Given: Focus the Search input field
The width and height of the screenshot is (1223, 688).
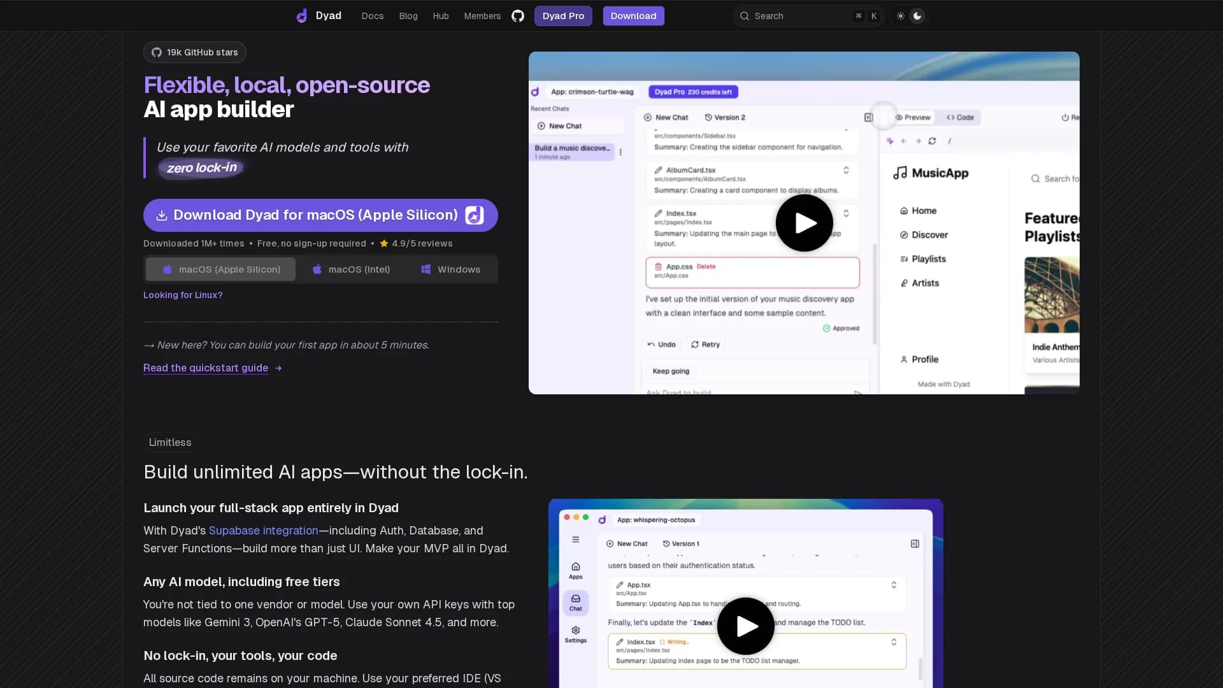Looking at the screenshot, I should pos(808,16).
